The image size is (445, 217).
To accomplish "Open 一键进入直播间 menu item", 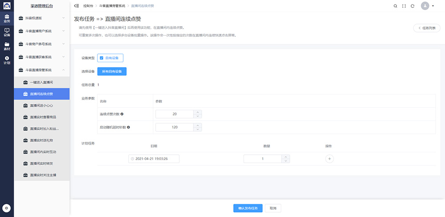I will click(x=42, y=83).
